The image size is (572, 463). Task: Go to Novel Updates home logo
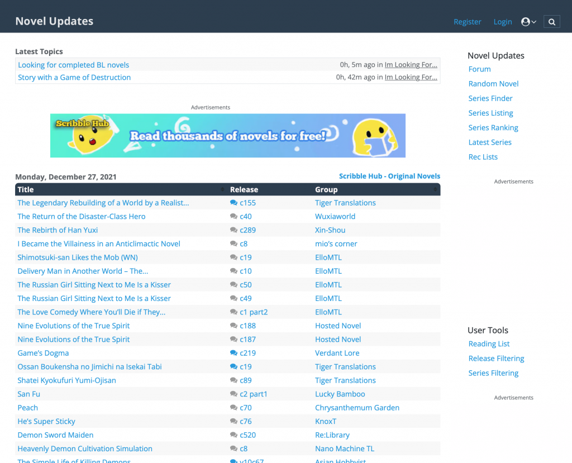coord(54,21)
